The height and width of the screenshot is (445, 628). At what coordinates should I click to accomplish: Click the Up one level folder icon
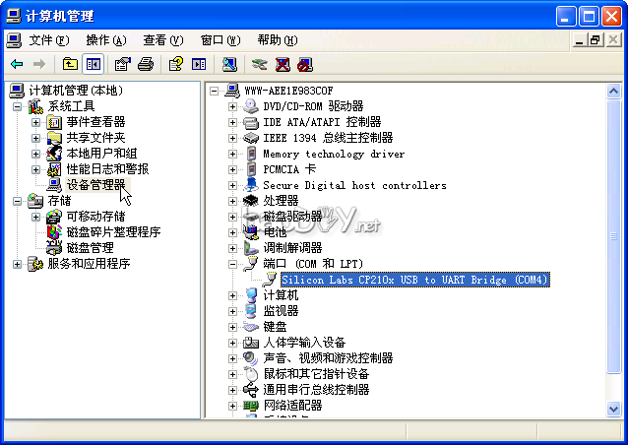pyautogui.click(x=70, y=64)
